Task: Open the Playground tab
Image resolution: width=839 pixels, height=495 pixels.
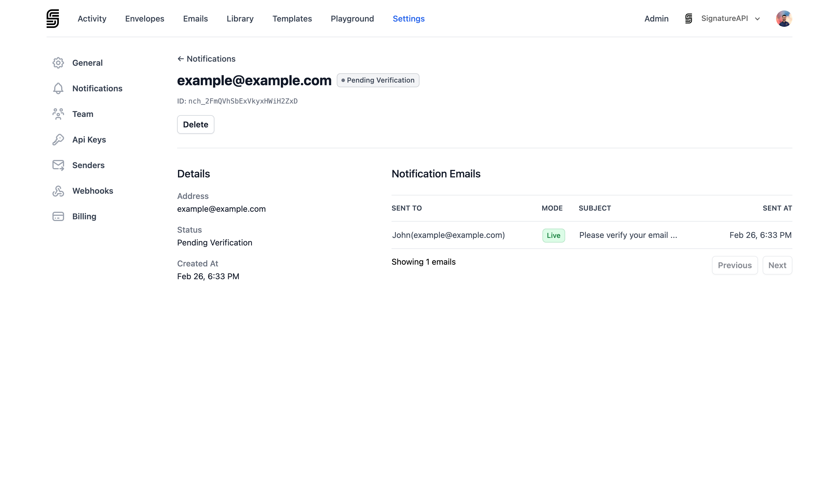Action: [x=352, y=19]
